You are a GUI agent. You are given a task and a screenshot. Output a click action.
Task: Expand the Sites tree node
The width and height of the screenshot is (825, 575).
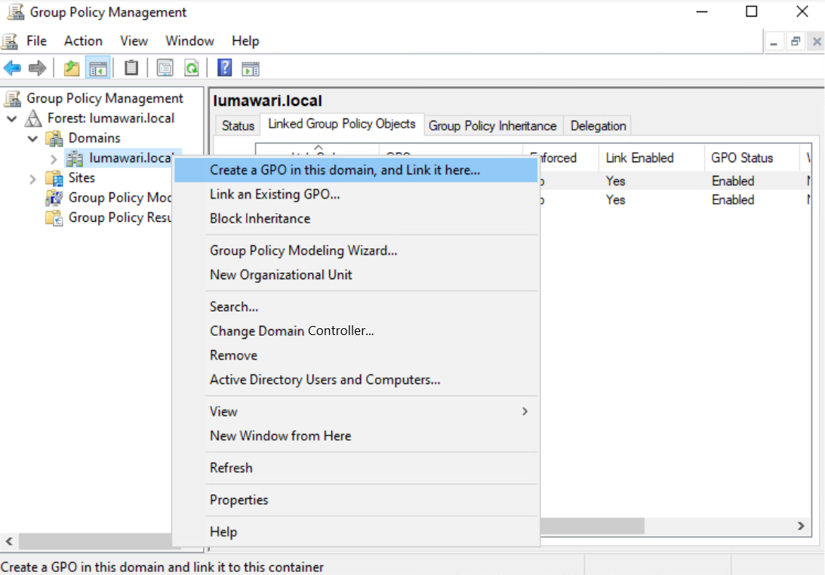(x=34, y=177)
